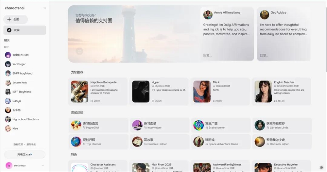Image resolution: width=327 pixels, height=172 pixels.
Task: Click DecisionHelper icon
Action: coord(260,142)
